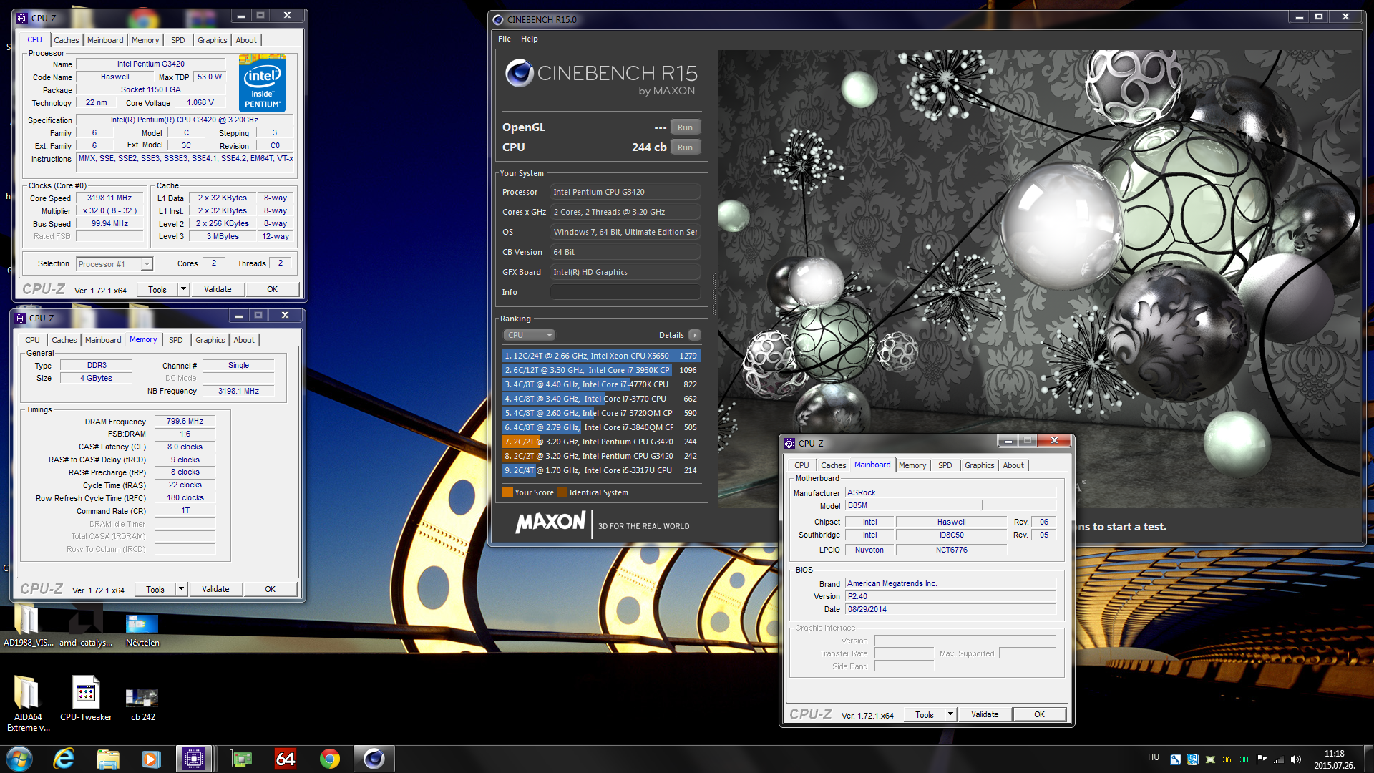
Task: Open the cb 242 desktop image file
Action: pyautogui.click(x=142, y=703)
